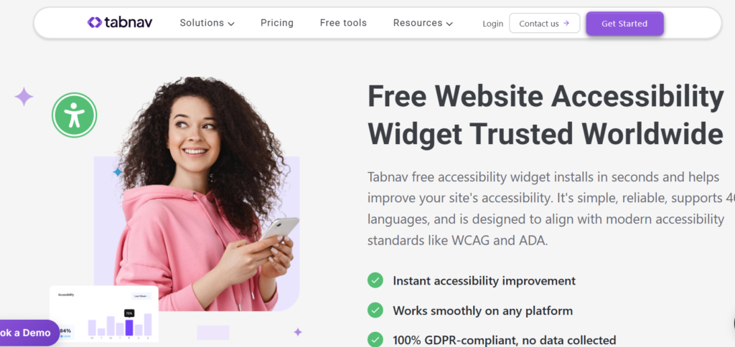
Task: Click checkmark beside 100% GDPR-compliant
Action: (x=375, y=340)
